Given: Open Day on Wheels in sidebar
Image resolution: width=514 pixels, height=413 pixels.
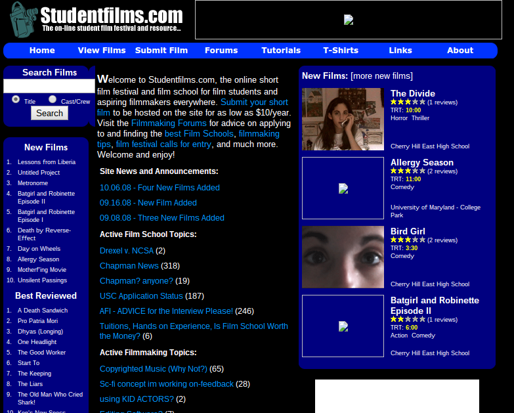Looking at the screenshot, I should click(x=39, y=248).
